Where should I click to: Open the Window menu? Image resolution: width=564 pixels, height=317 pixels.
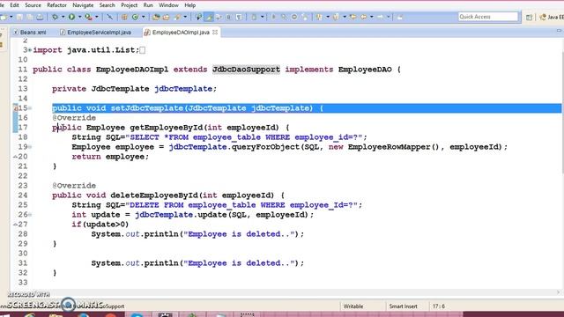(x=168, y=5)
